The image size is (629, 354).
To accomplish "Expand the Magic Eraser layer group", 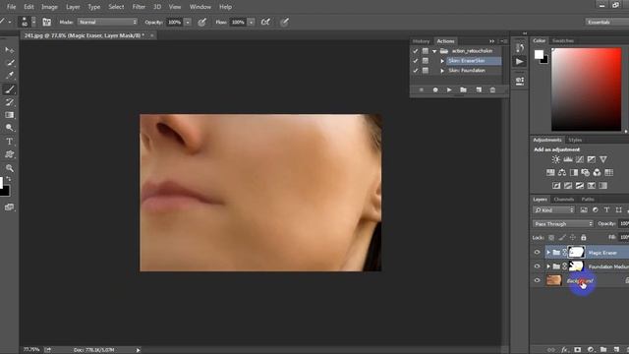I will [548, 253].
